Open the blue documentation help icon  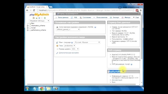coord(39,18)
